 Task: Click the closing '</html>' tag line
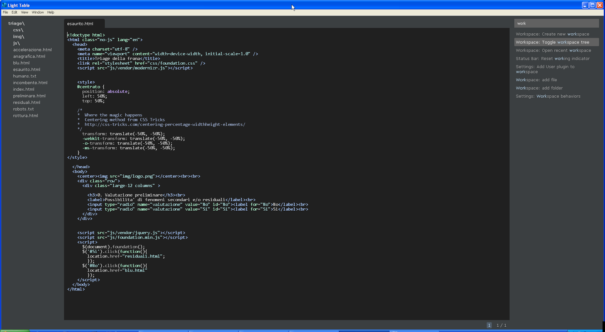[76, 289]
